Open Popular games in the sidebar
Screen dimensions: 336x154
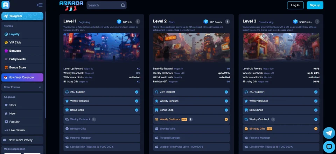(22, 122)
